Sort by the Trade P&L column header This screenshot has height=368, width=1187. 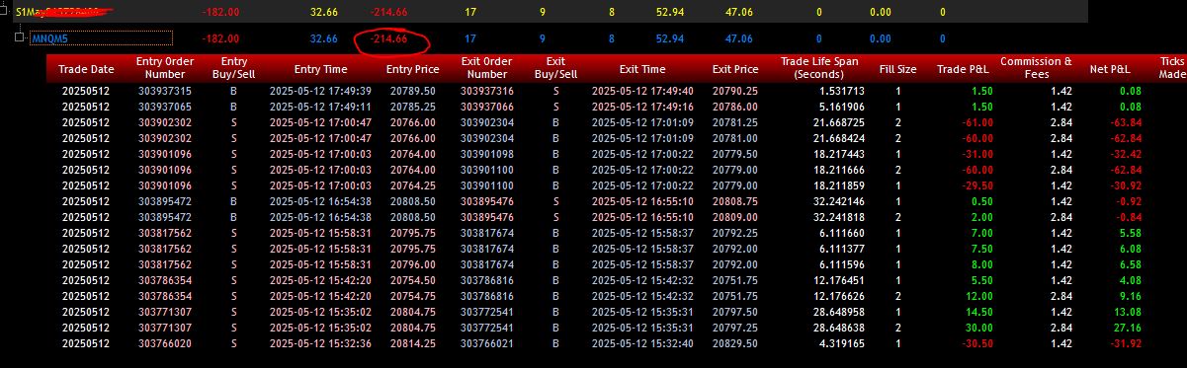(x=963, y=69)
